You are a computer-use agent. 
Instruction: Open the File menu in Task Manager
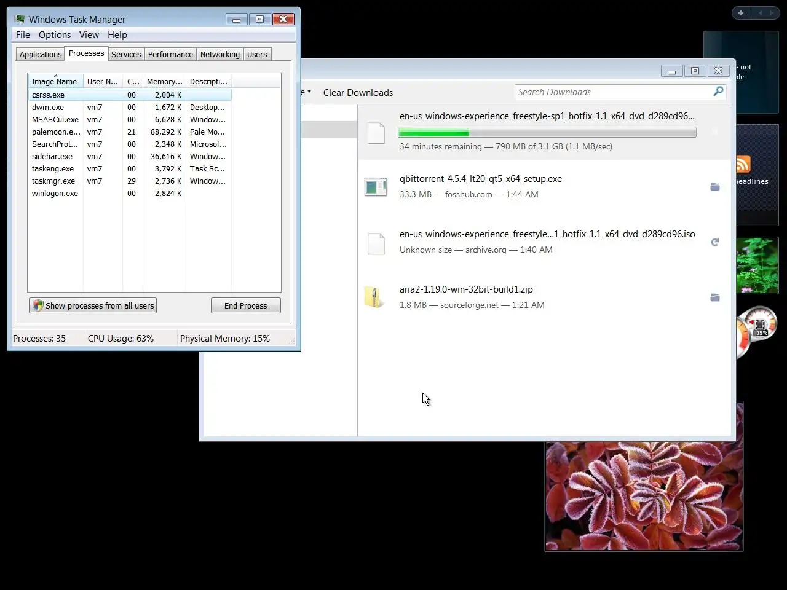[23, 35]
